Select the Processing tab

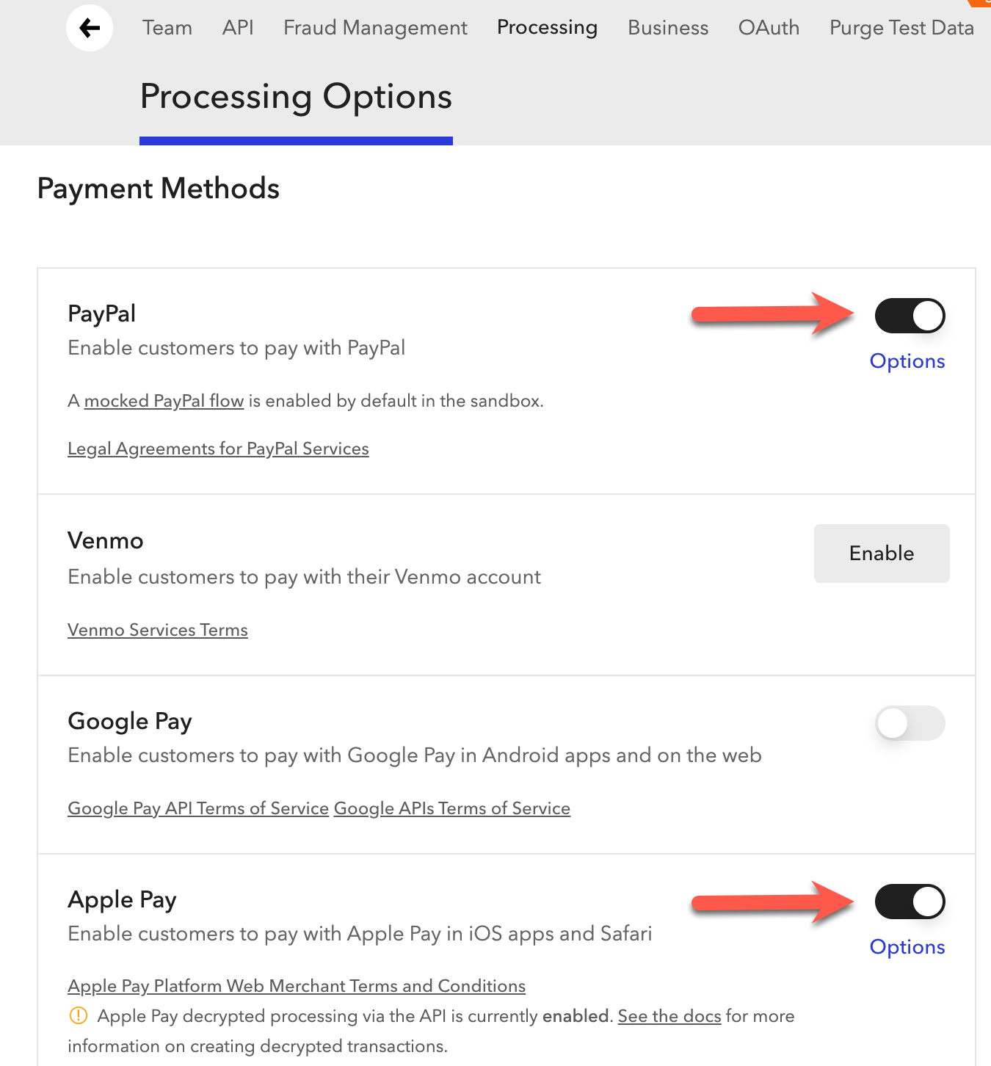click(x=547, y=28)
